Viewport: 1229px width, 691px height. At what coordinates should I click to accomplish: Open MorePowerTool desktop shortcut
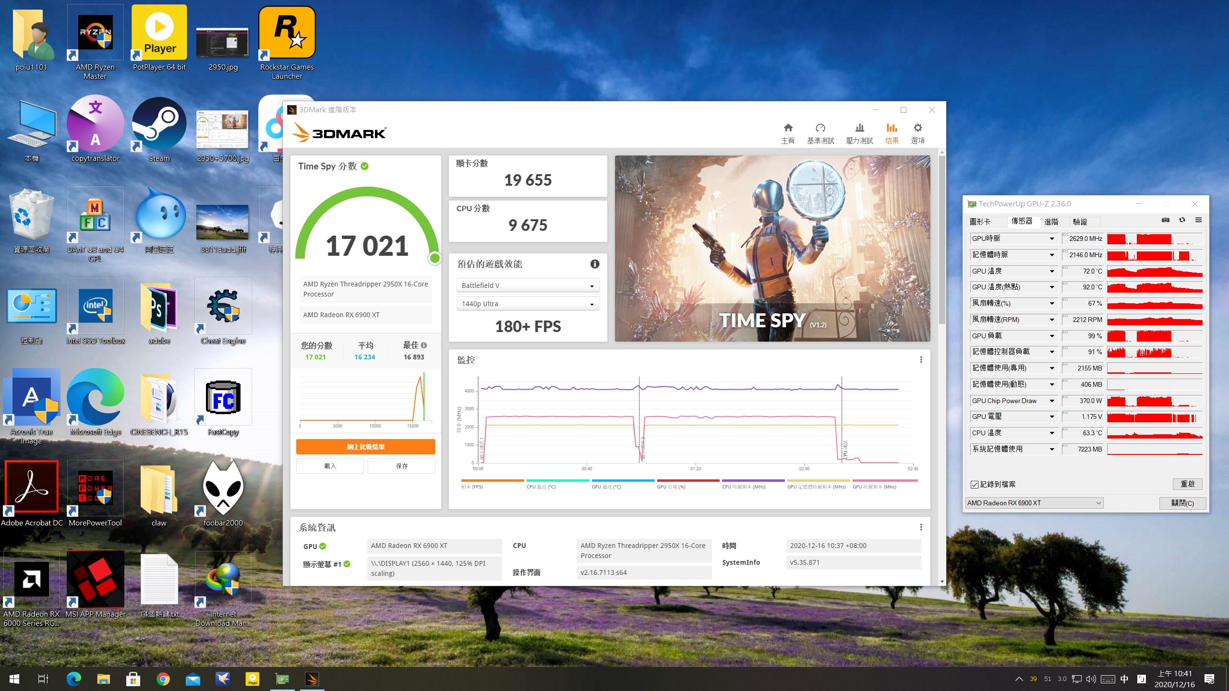click(x=95, y=494)
